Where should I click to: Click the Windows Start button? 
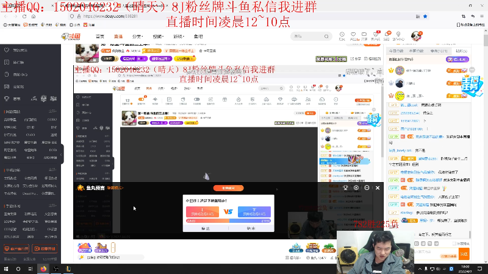pos(6,269)
